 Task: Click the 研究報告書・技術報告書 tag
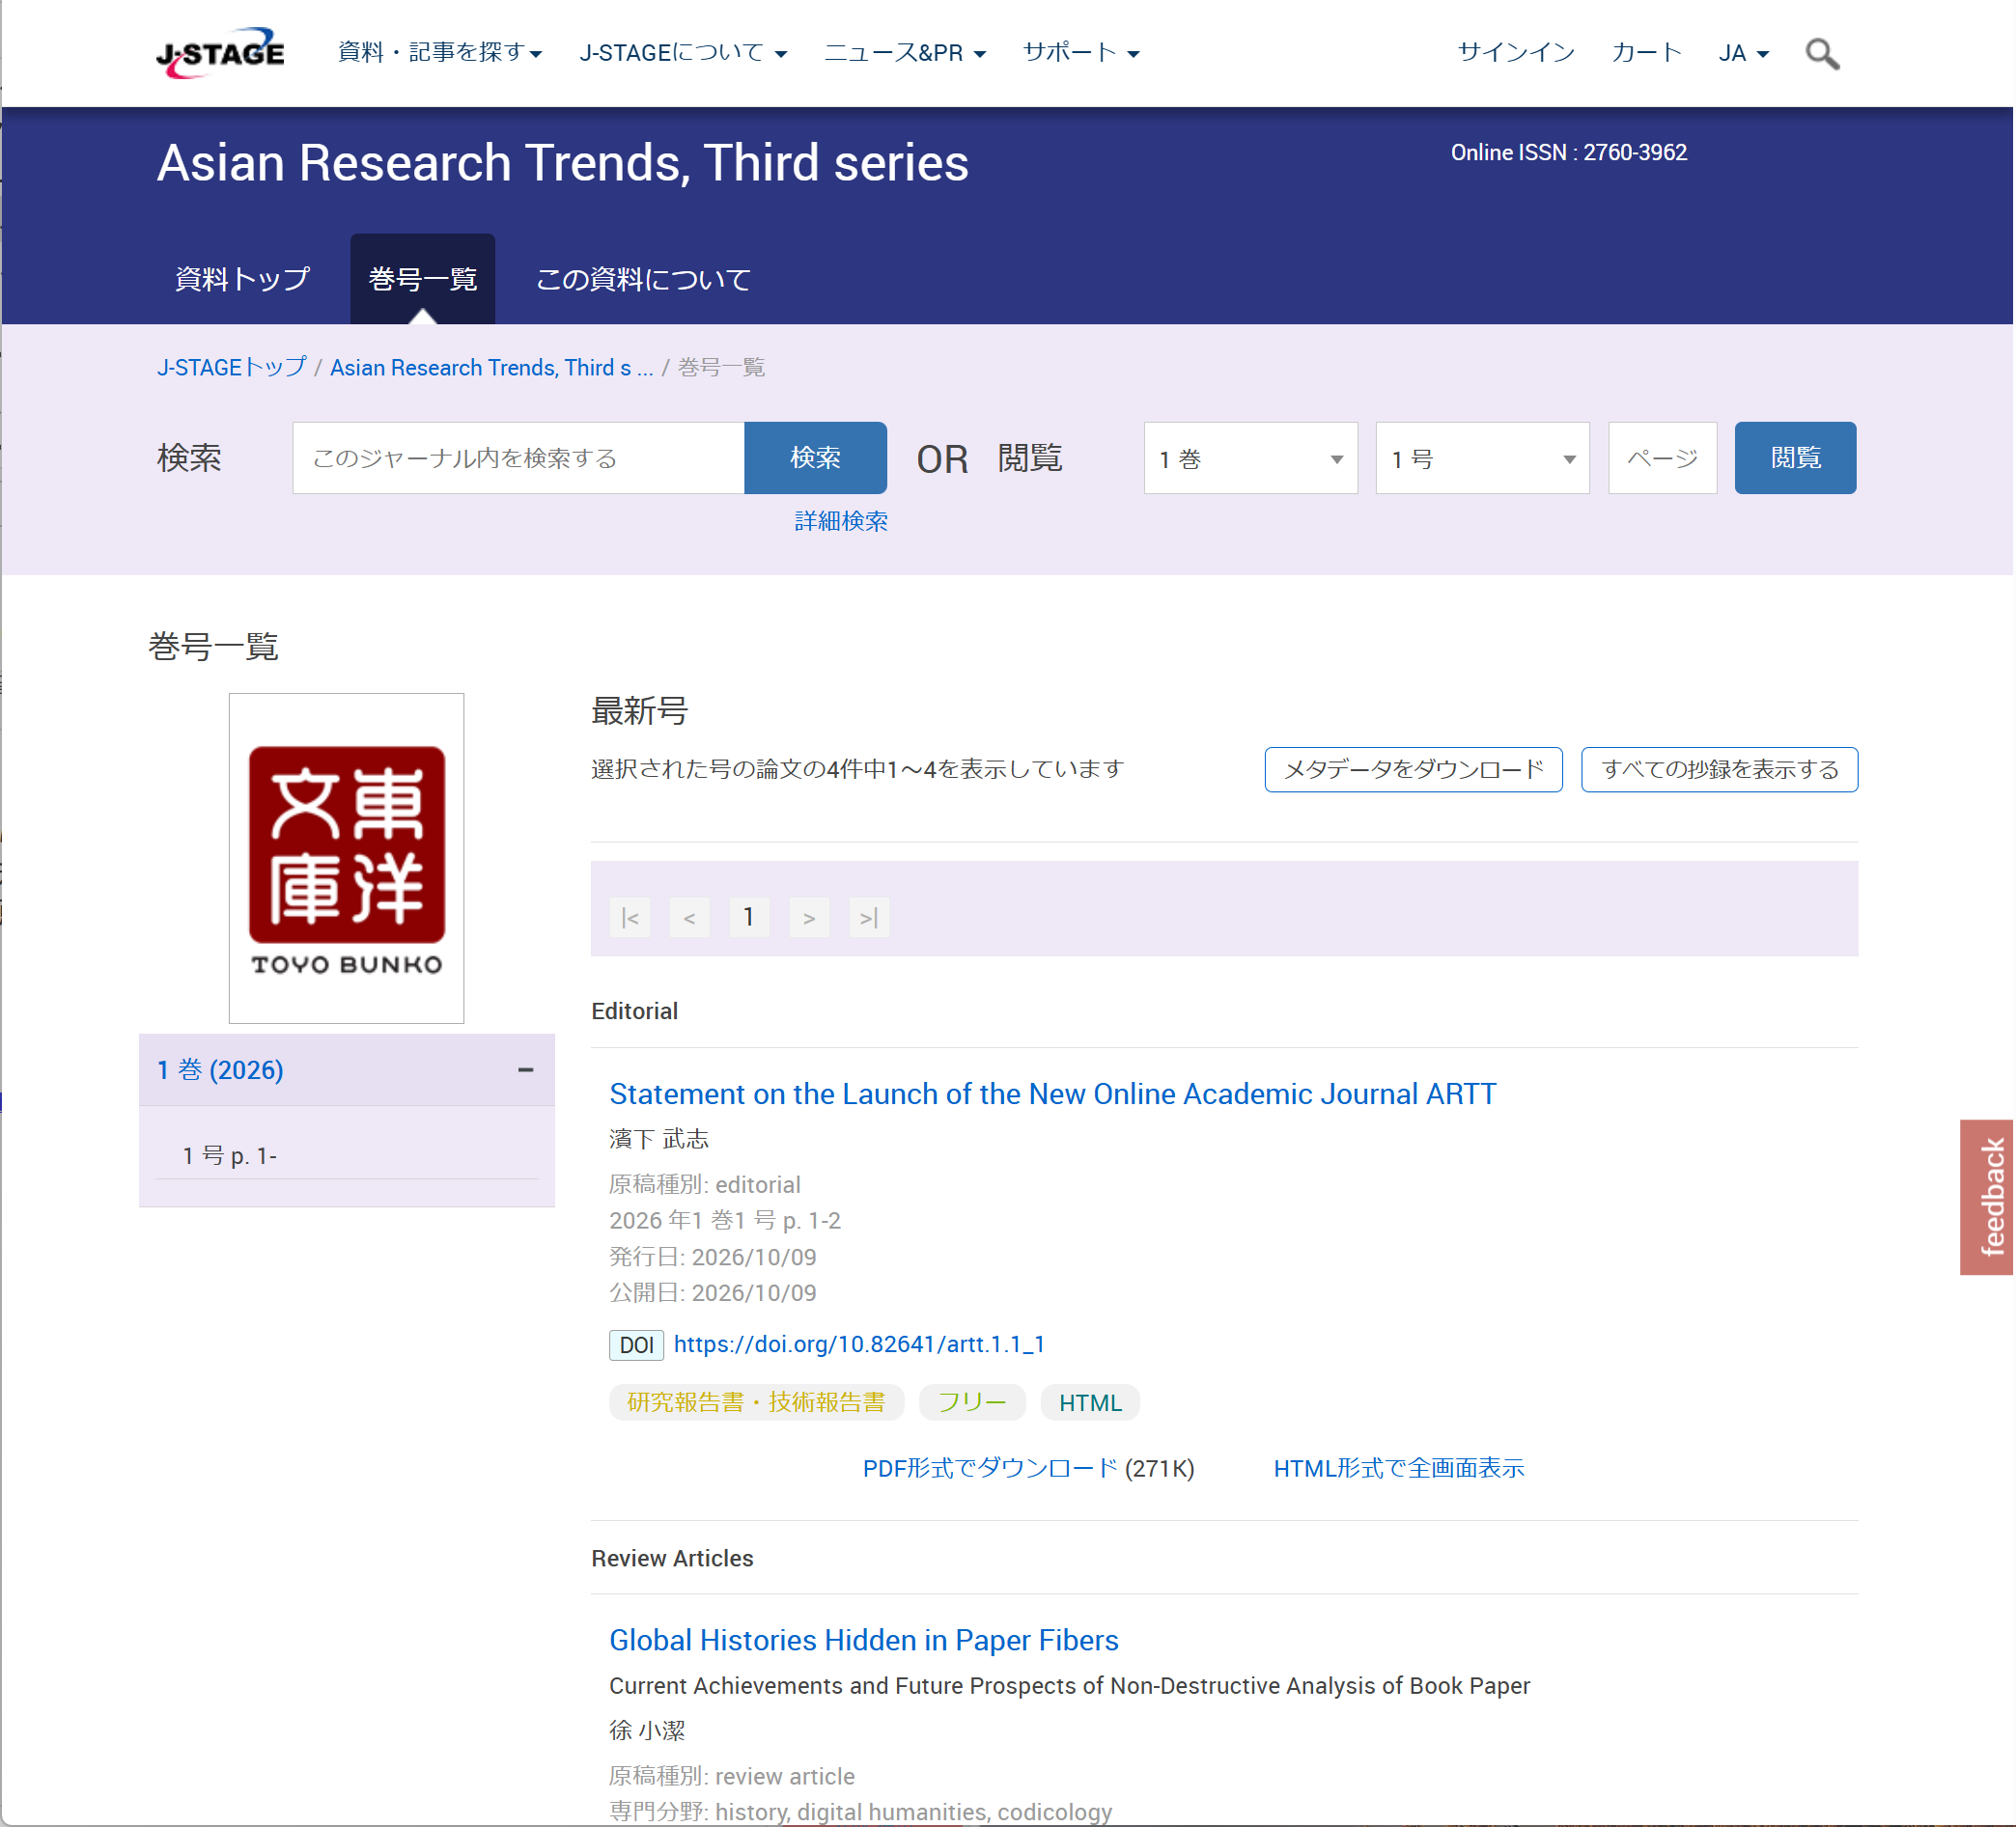(756, 1402)
